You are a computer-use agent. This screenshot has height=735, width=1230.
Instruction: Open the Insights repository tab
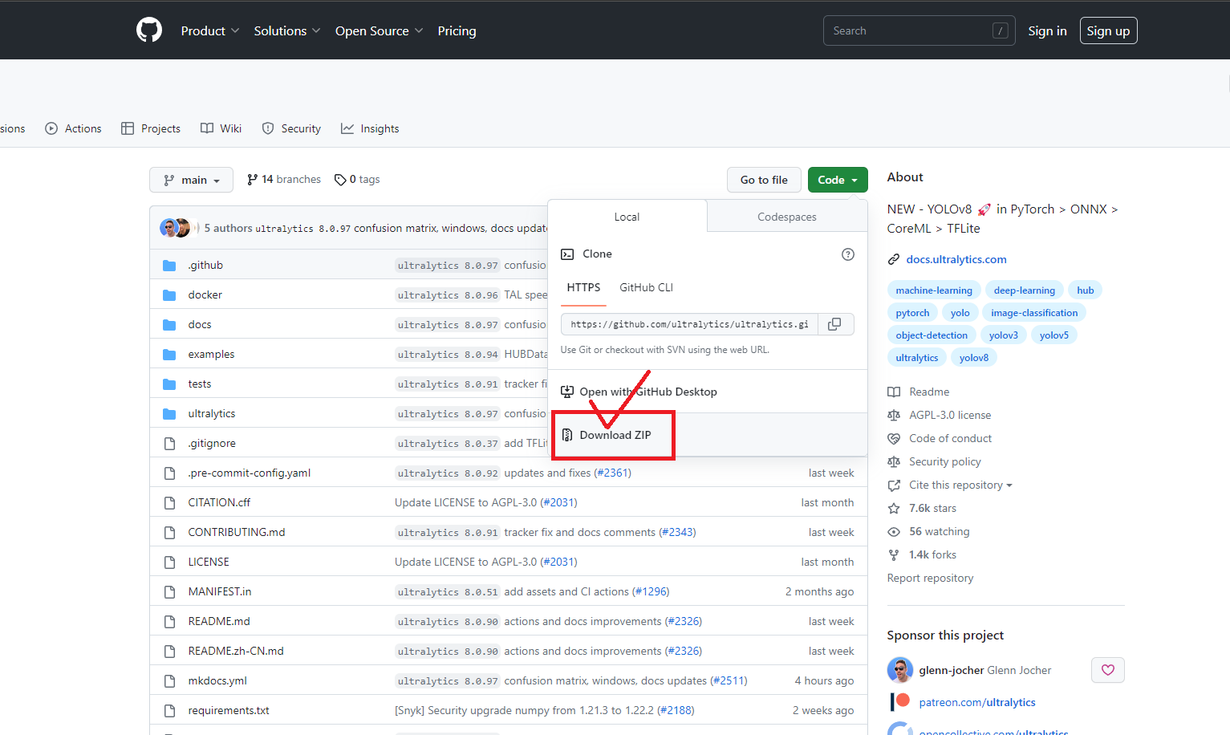370,128
